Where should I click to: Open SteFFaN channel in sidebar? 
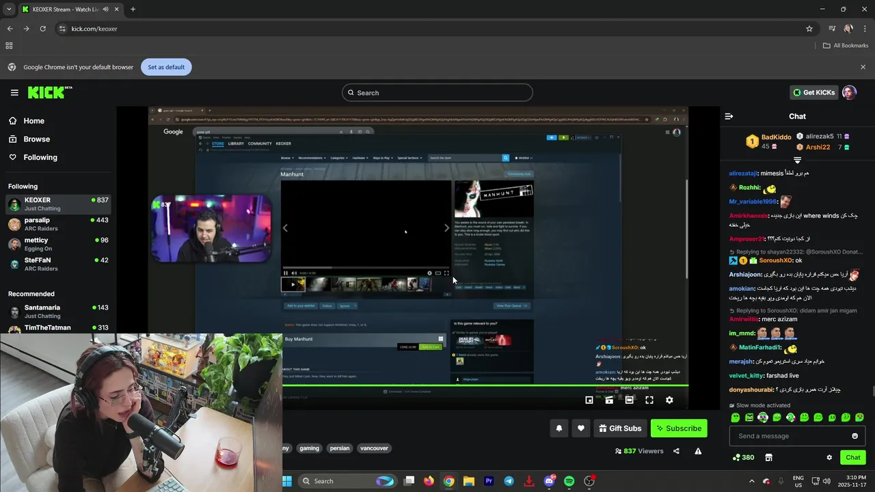pos(58,264)
